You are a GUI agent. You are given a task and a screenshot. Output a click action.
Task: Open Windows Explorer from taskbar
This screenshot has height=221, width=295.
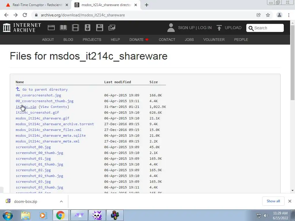(26, 215)
